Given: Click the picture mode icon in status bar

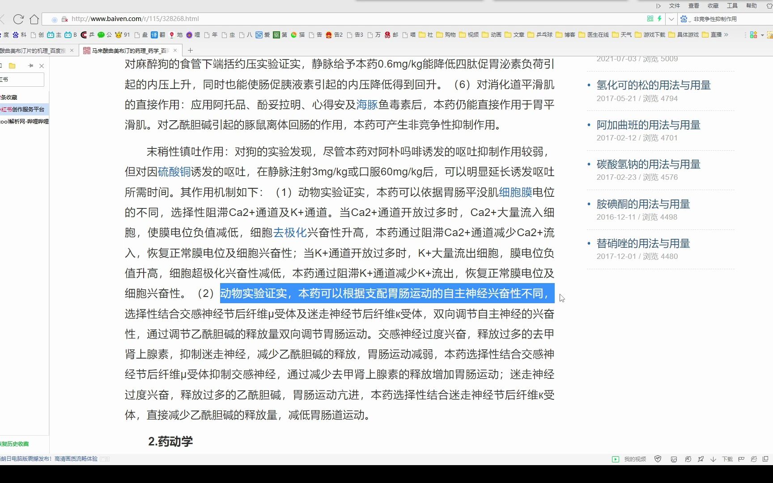Looking at the screenshot, I should coord(674,459).
